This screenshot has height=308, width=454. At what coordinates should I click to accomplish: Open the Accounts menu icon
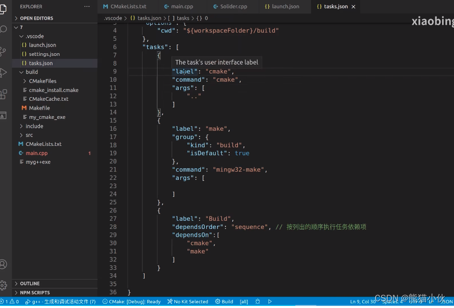pyautogui.click(x=3, y=264)
